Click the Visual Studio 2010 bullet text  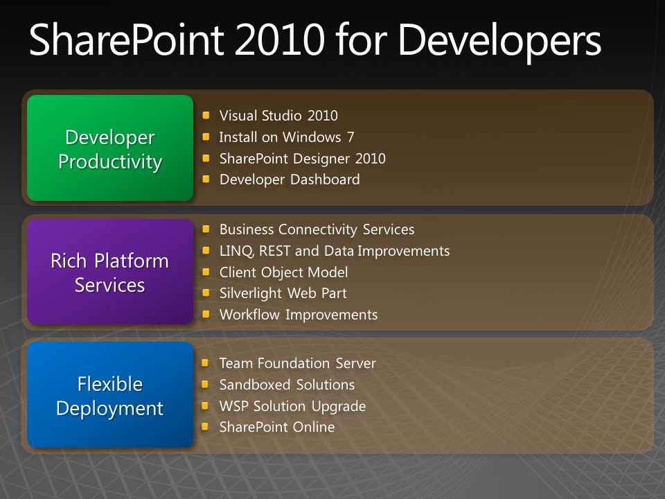[278, 116]
